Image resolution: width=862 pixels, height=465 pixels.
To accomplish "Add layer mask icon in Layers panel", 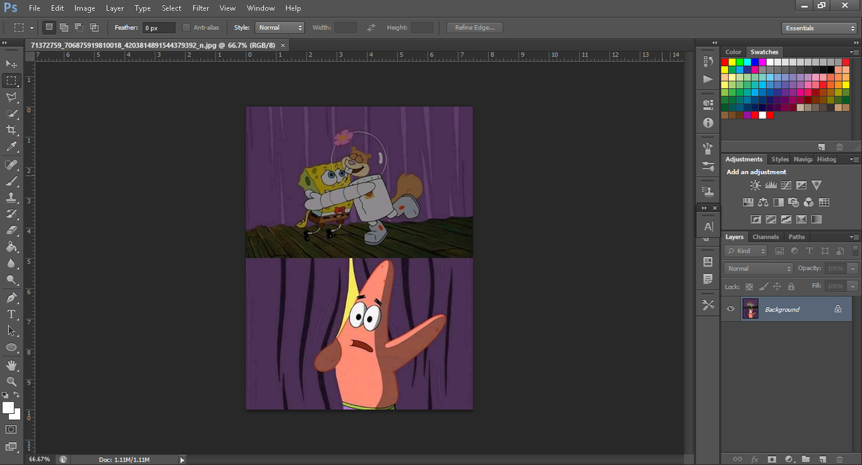I will [x=772, y=459].
